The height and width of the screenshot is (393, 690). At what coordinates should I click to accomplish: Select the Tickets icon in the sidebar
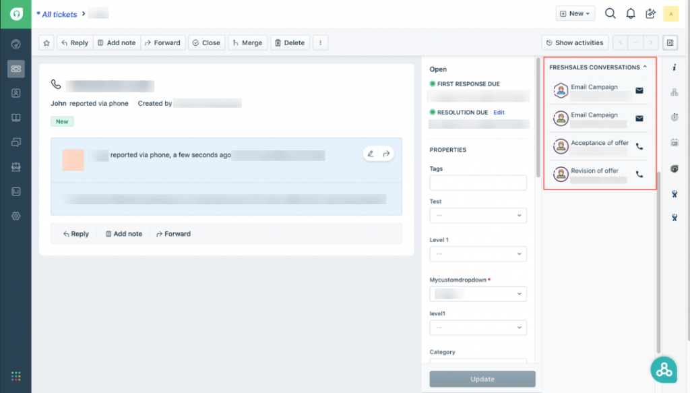pyautogui.click(x=15, y=69)
